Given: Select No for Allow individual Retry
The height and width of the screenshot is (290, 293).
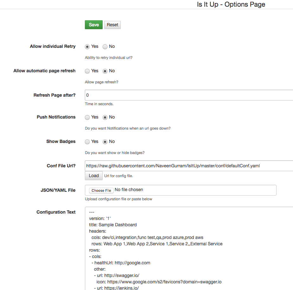Looking at the screenshot, I should pos(105,47).
